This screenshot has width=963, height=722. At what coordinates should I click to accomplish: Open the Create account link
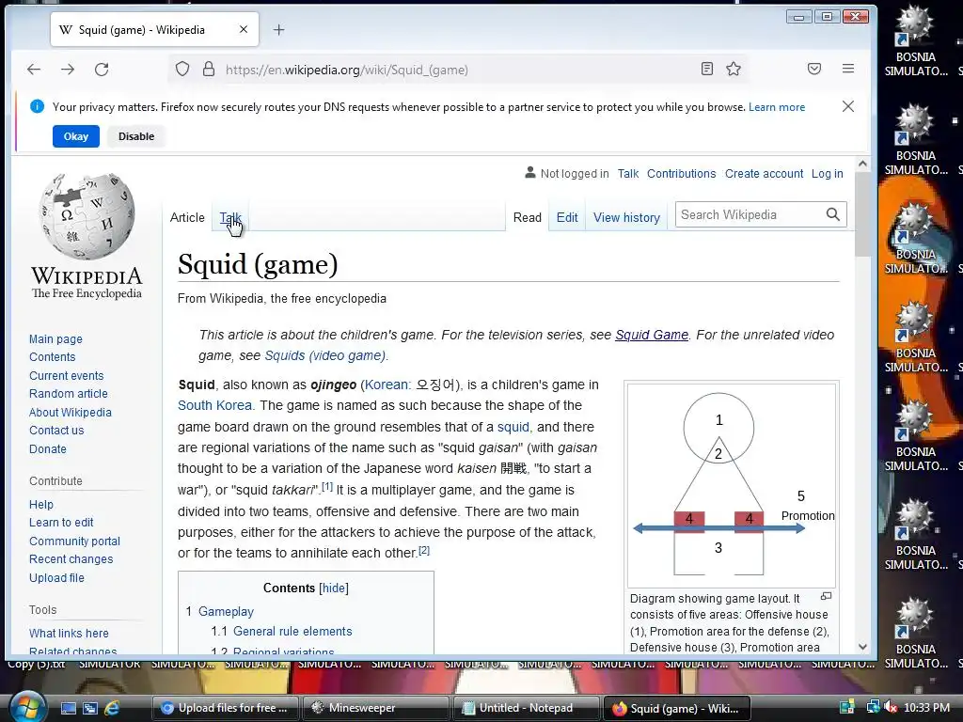click(x=764, y=174)
